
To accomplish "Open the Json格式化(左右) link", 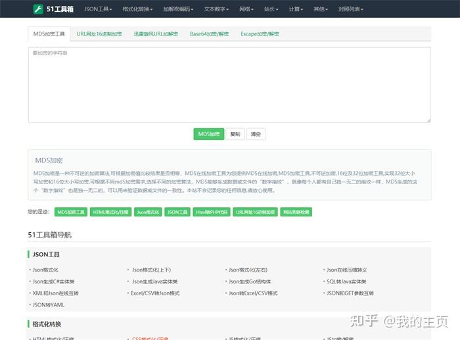I will (x=248, y=270).
